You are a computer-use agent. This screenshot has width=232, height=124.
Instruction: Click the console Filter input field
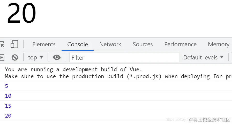(124, 57)
